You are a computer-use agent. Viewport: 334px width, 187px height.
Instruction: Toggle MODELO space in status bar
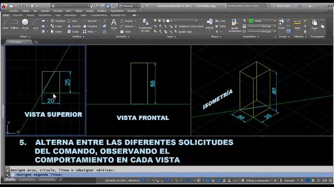coord(134,181)
